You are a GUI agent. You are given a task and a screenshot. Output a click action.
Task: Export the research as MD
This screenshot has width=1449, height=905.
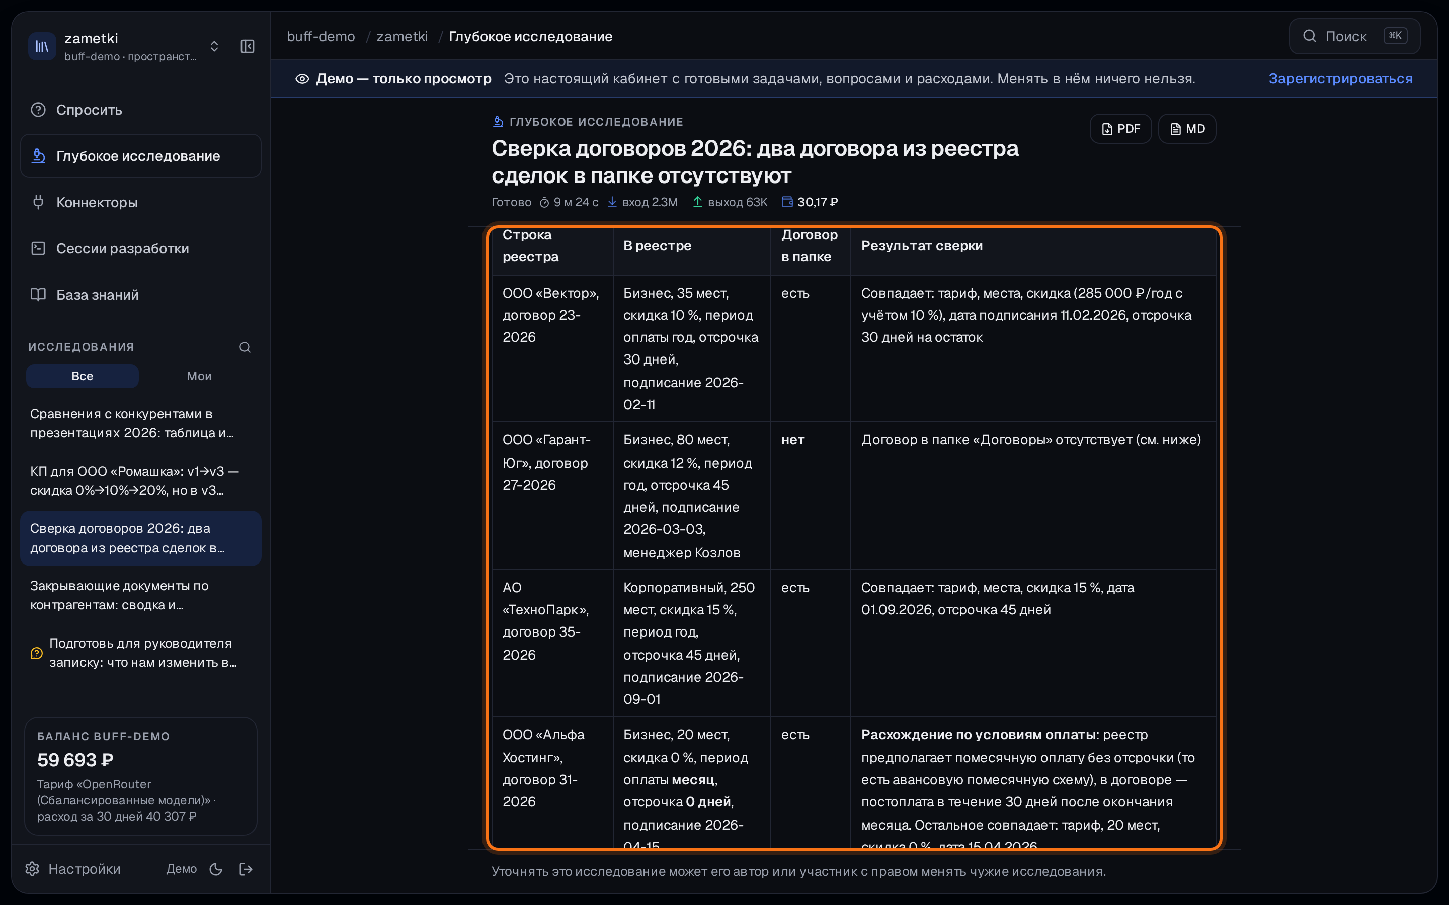tap(1187, 129)
